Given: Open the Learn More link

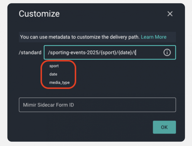Looking at the screenshot, I should (x=154, y=37).
